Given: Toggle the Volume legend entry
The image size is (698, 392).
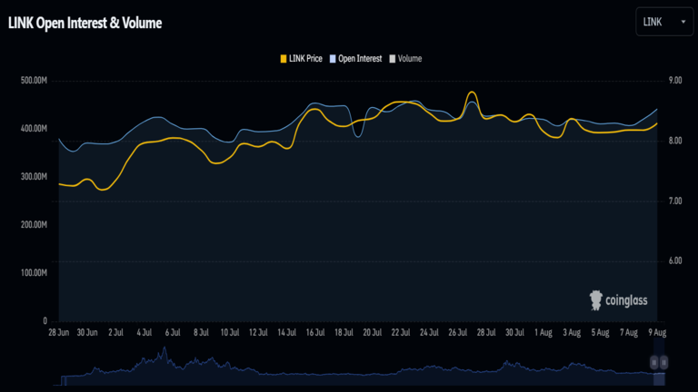Looking at the screenshot, I should 405,59.
